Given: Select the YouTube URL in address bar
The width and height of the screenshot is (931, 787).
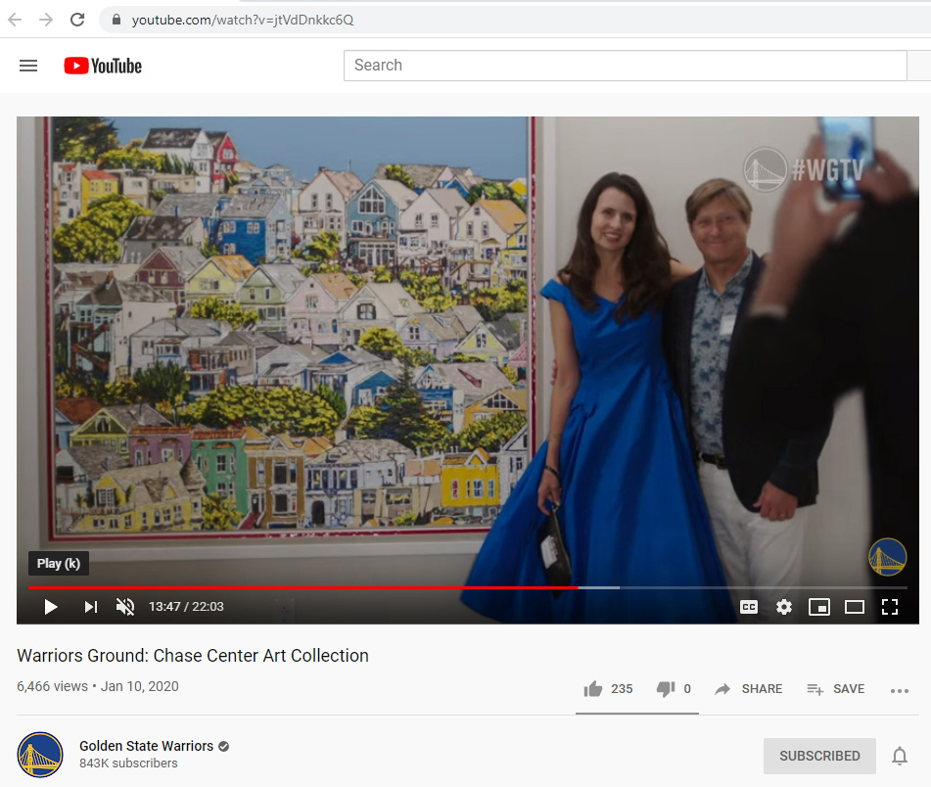Looking at the screenshot, I should pyautogui.click(x=242, y=20).
